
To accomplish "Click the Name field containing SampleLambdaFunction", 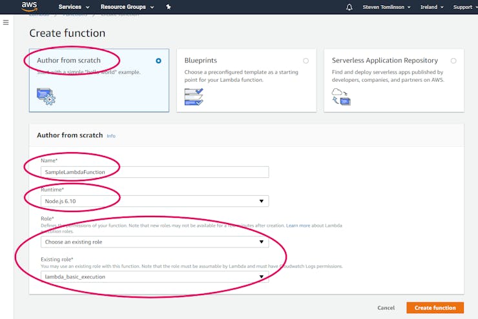I will click(x=155, y=172).
